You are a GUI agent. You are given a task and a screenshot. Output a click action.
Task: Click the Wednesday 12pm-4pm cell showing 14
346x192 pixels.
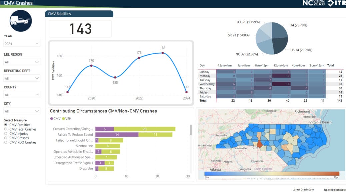(x=281, y=84)
